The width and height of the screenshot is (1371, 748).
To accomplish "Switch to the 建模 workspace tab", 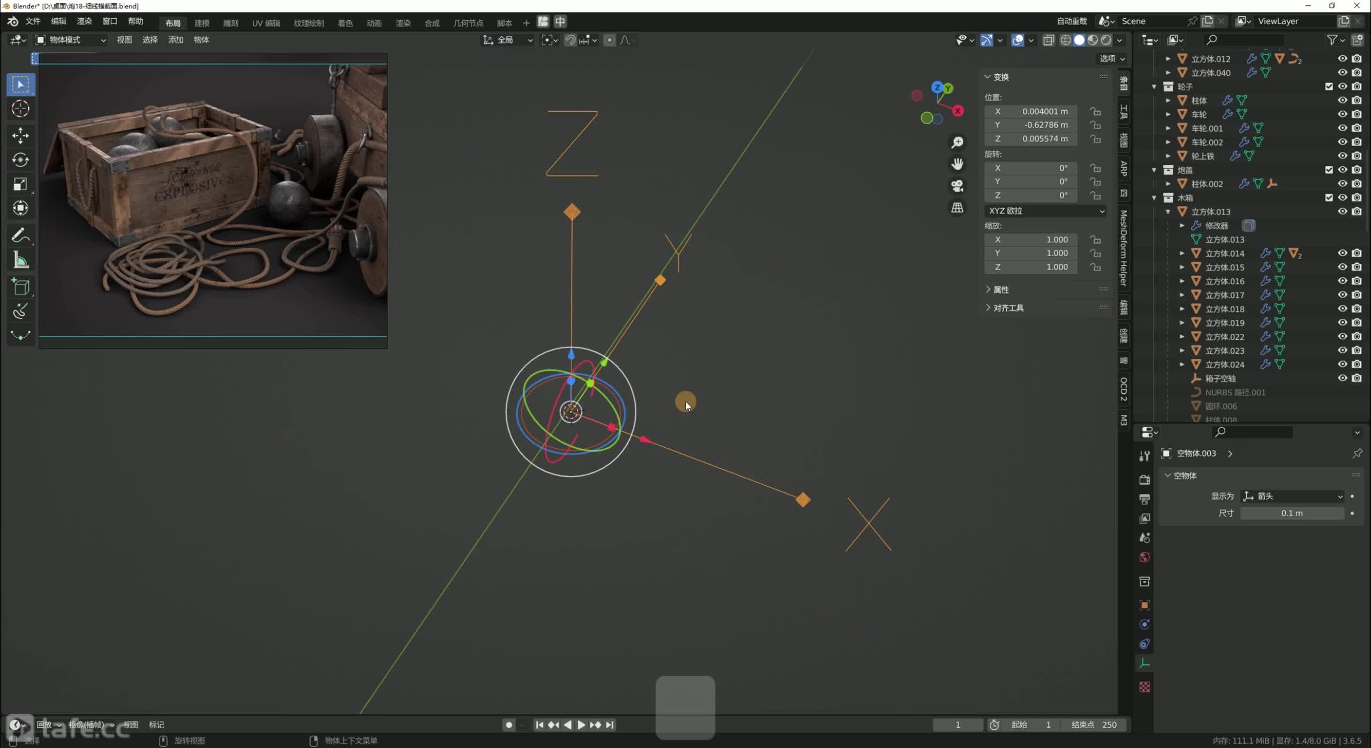I will [x=202, y=23].
